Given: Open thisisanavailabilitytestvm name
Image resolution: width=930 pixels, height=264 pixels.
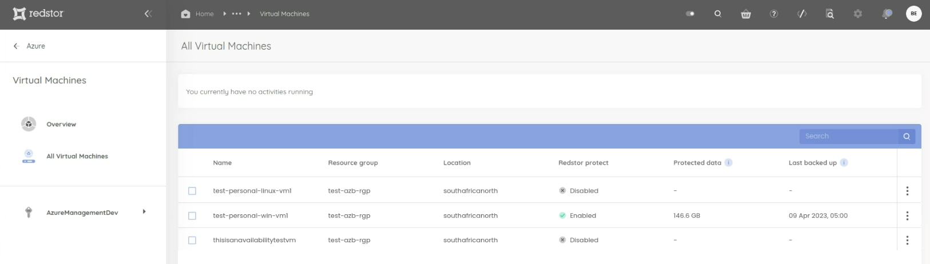Looking at the screenshot, I should pos(255,240).
